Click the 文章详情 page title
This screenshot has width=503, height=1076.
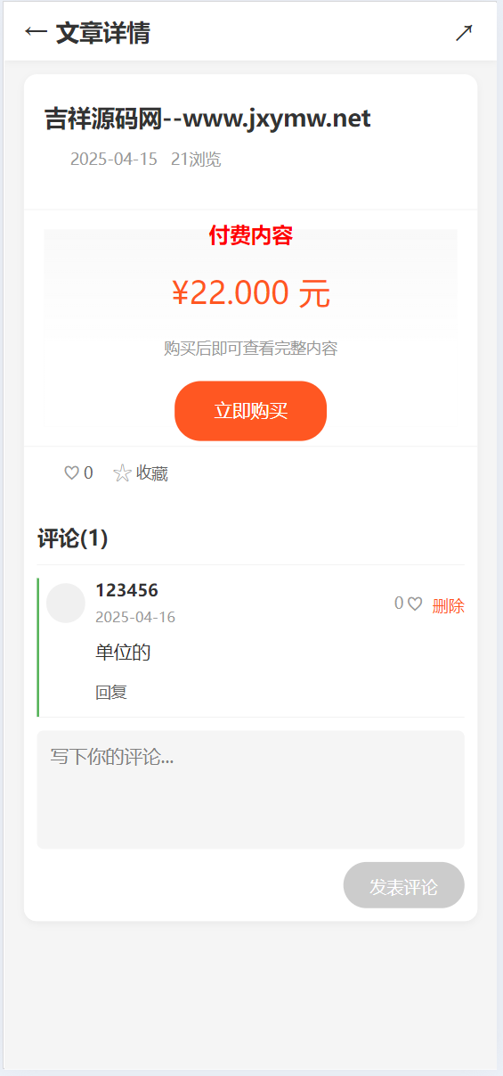coord(103,33)
